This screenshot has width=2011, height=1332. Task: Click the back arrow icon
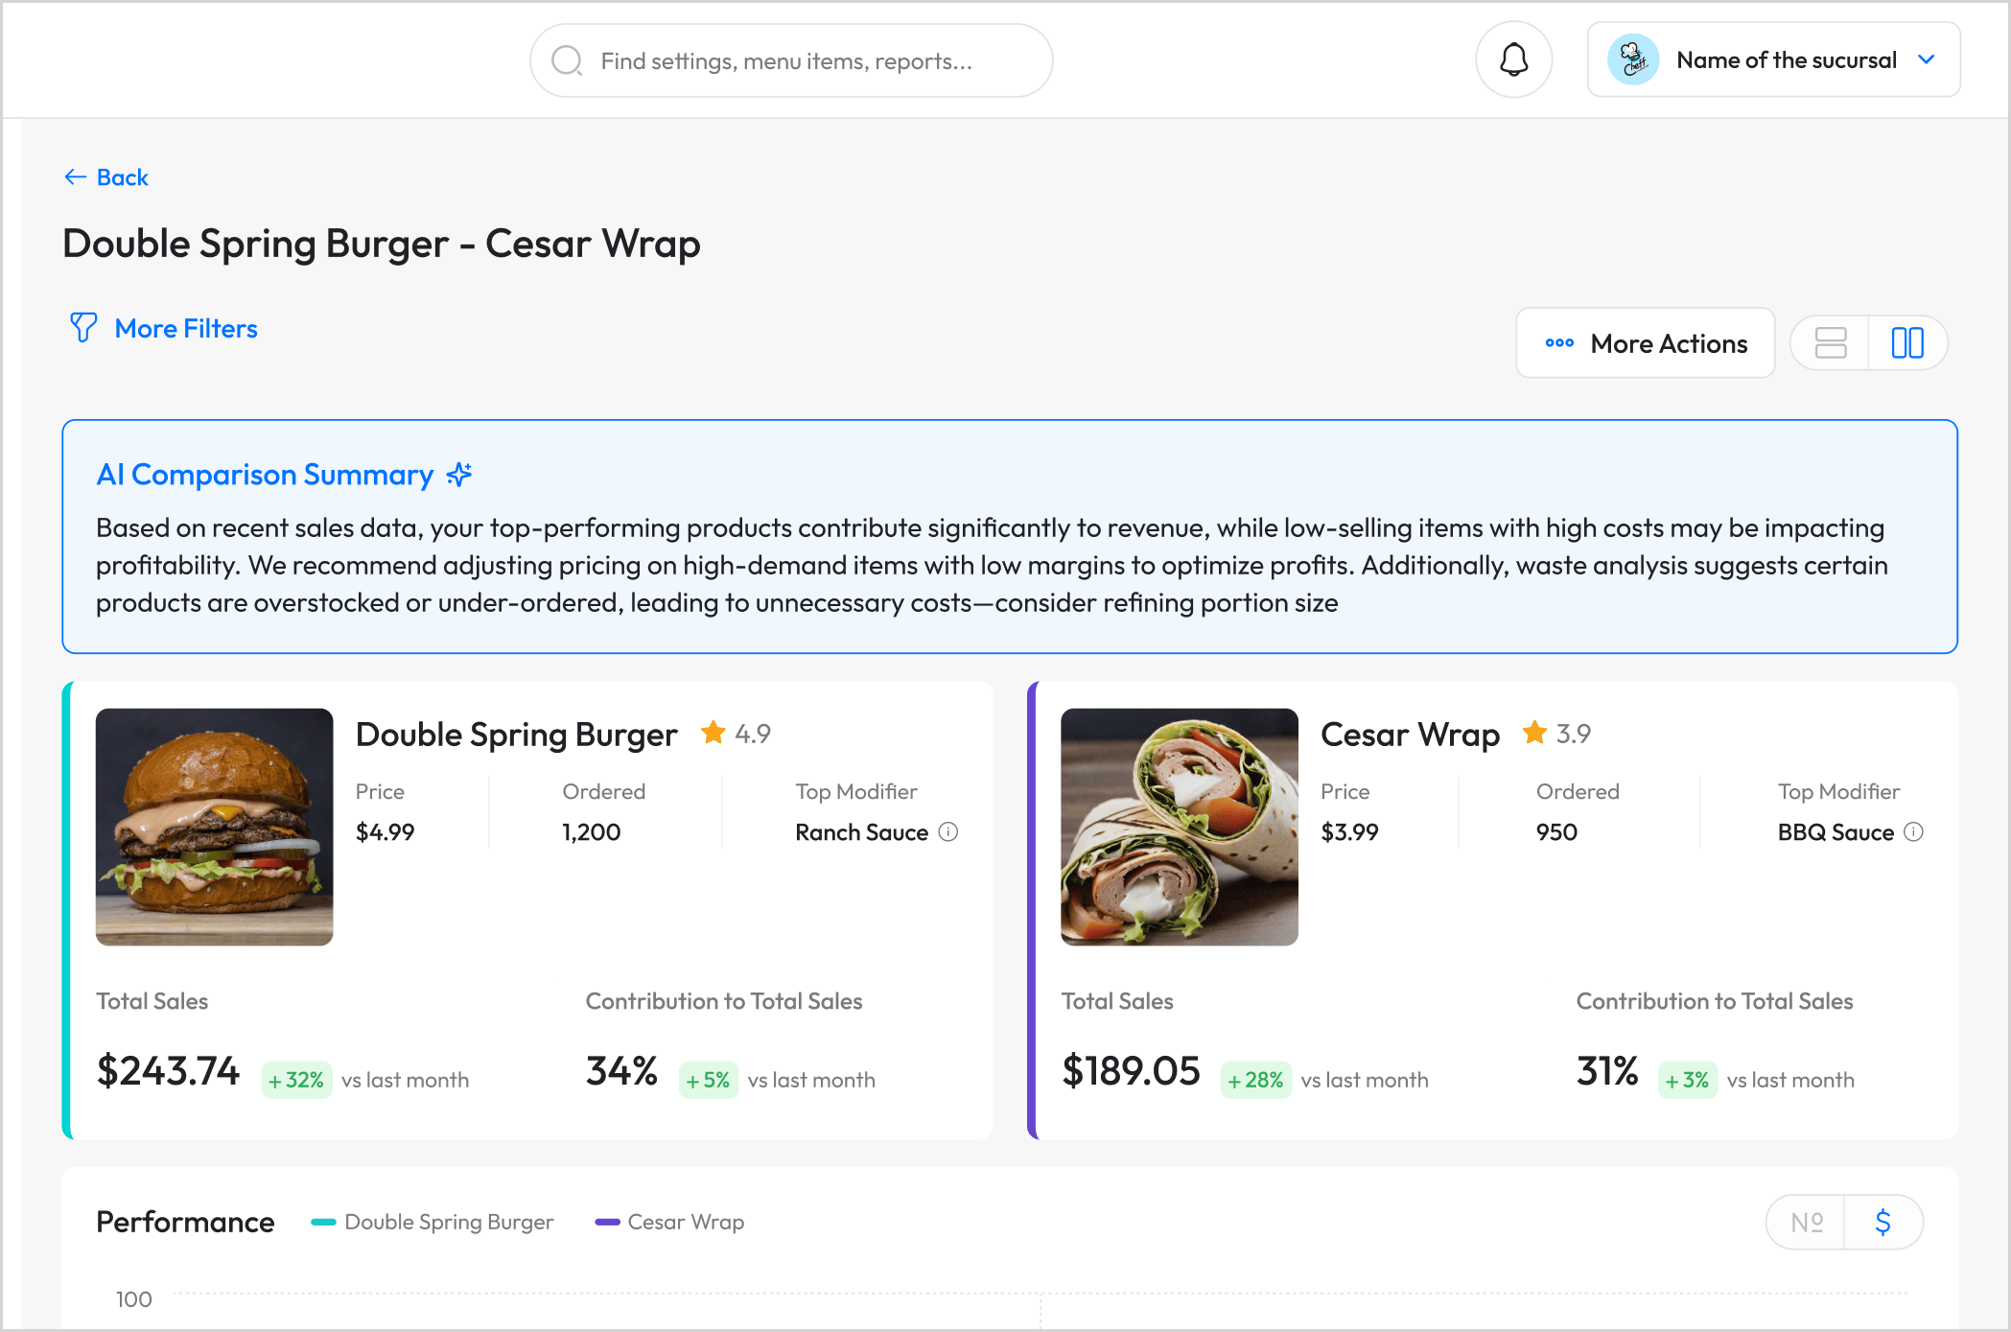[x=75, y=177]
